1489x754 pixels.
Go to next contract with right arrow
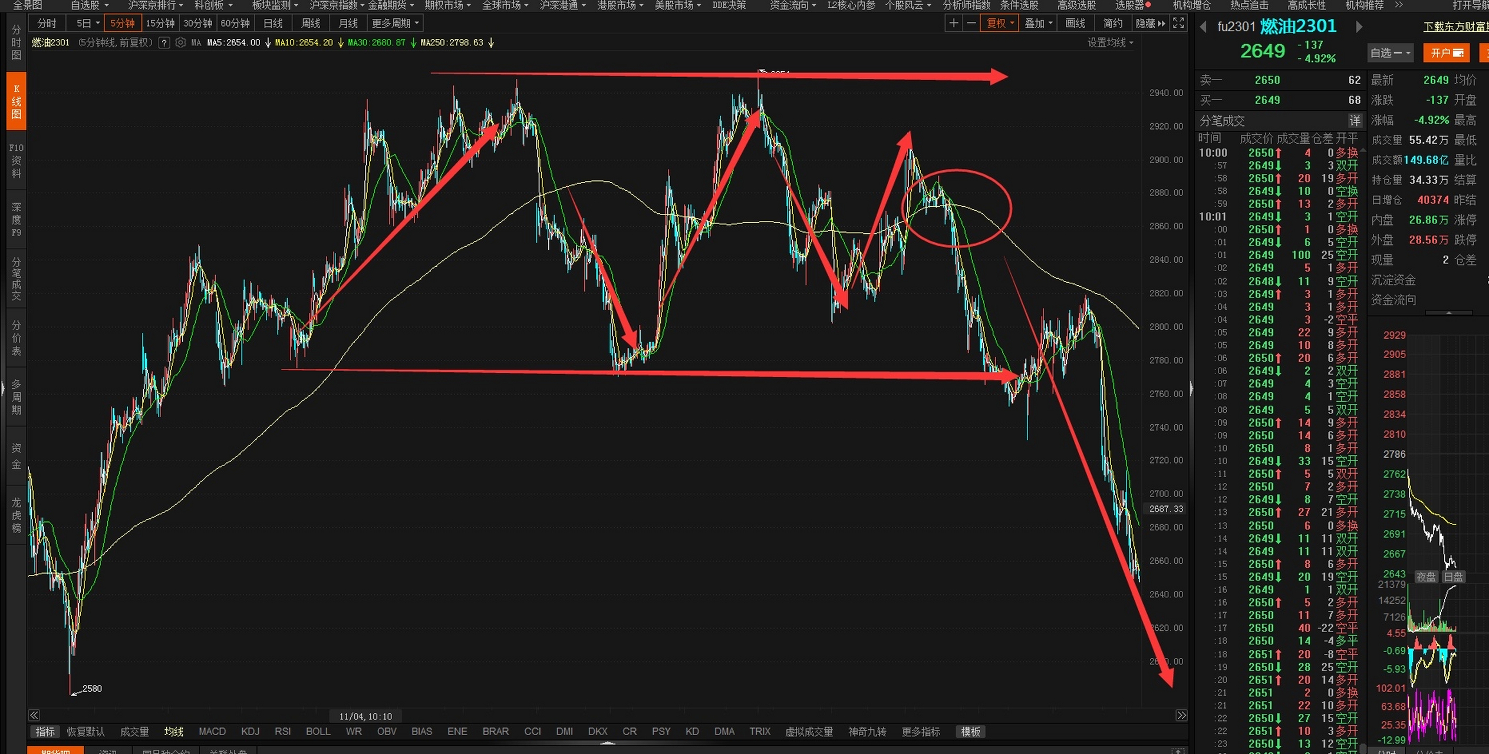(1359, 27)
